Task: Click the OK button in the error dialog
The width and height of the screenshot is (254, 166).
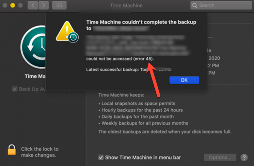Action: click(184, 80)
